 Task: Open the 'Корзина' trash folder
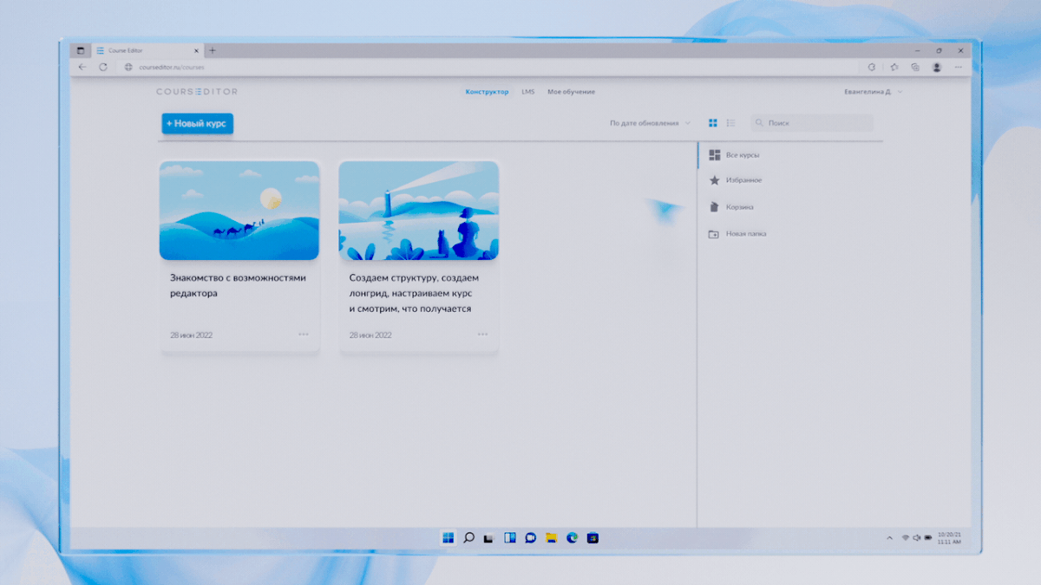pos(739,207)
